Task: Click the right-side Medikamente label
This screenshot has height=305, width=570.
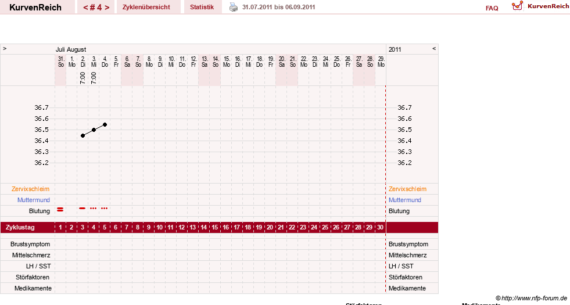Action: pyautogui.click(x=407, y=288)
